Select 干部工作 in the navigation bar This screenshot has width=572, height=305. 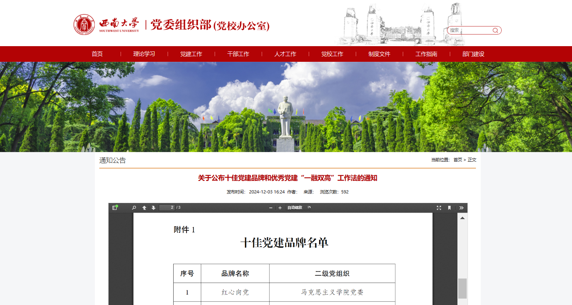238,54
